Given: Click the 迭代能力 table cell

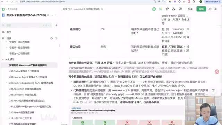Looking at the screenshot, I should [75, 29].
